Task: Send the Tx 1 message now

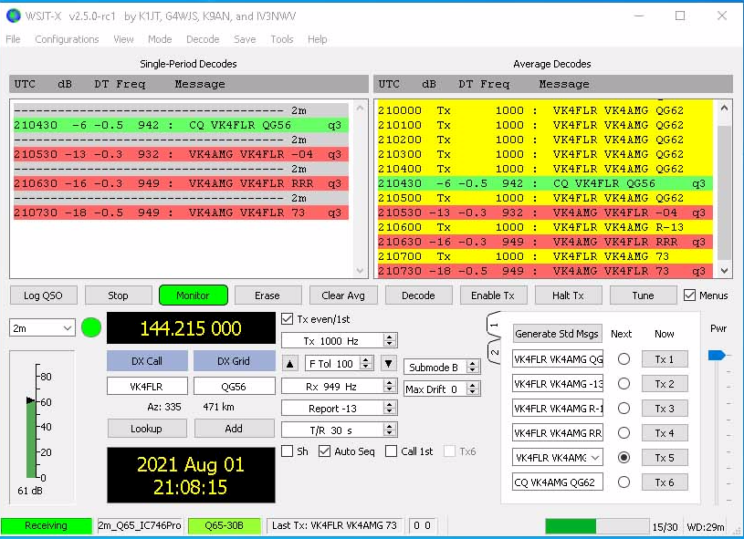Action: 665,358
